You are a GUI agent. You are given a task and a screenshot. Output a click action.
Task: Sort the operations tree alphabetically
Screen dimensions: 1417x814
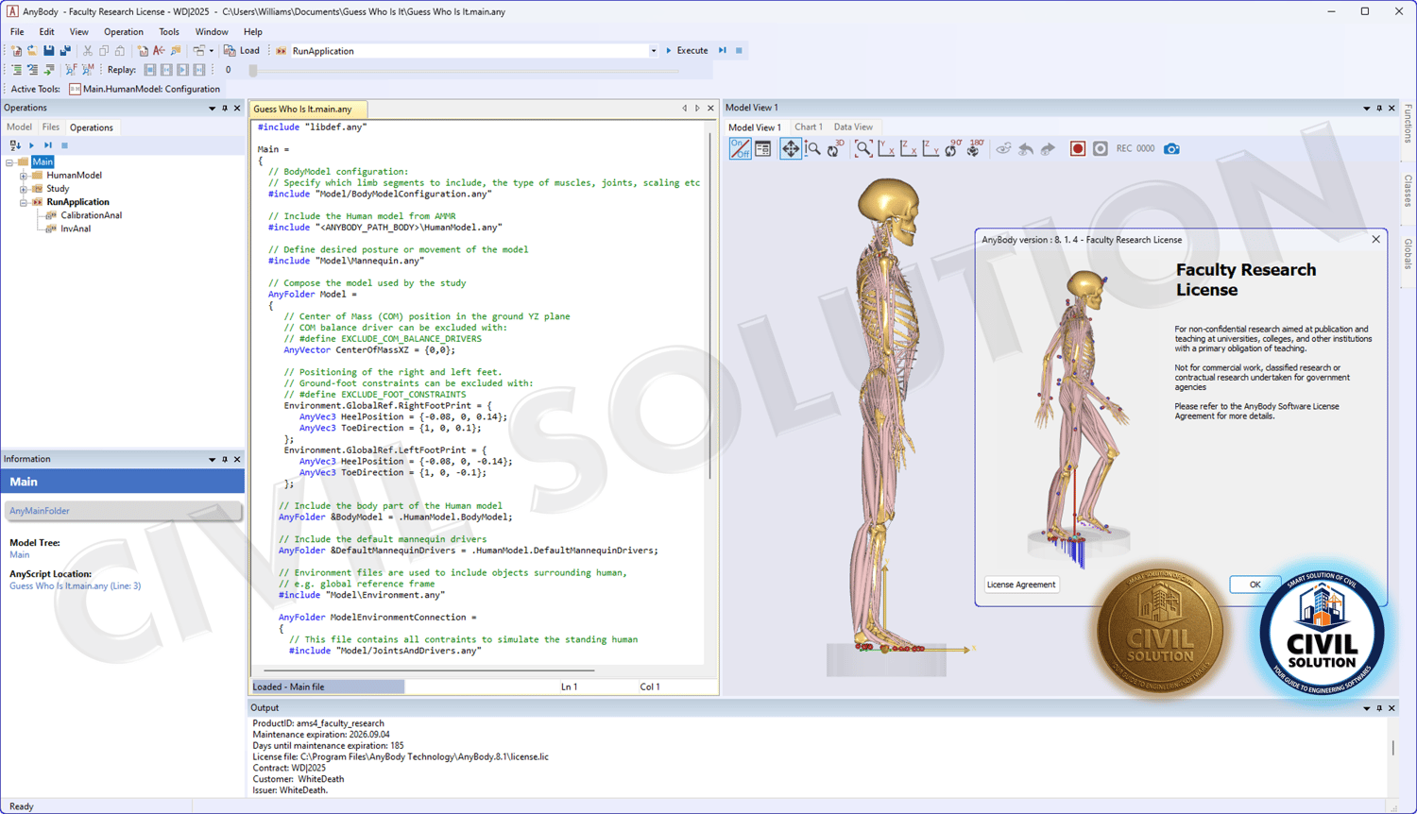pyautogui.click(x=15, y=145)
